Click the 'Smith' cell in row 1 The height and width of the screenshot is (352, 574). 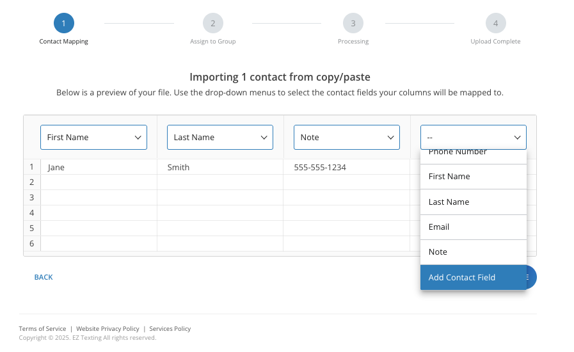[220, 167]
